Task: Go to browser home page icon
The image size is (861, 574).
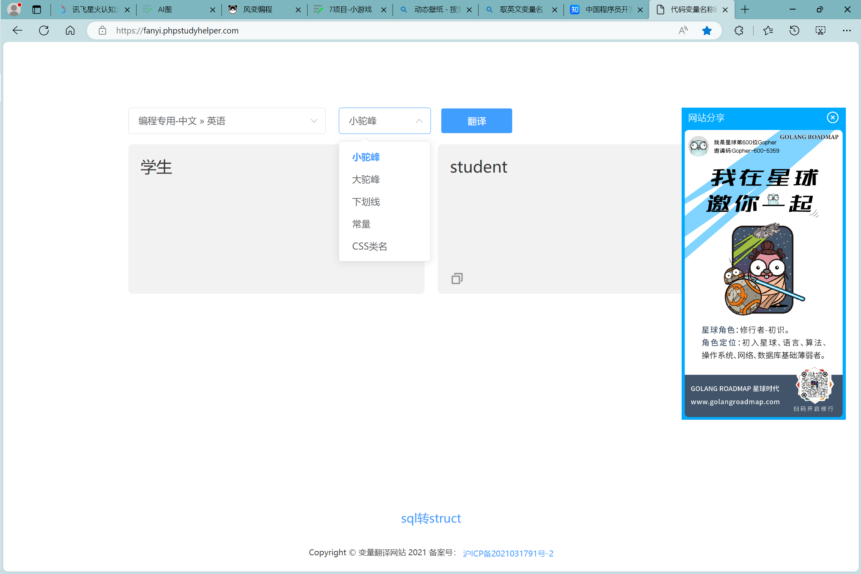Action: pyautogui.click(x=70, y=31)
